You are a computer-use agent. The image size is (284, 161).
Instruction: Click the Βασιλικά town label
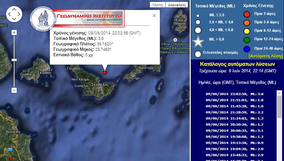(13, 132)
